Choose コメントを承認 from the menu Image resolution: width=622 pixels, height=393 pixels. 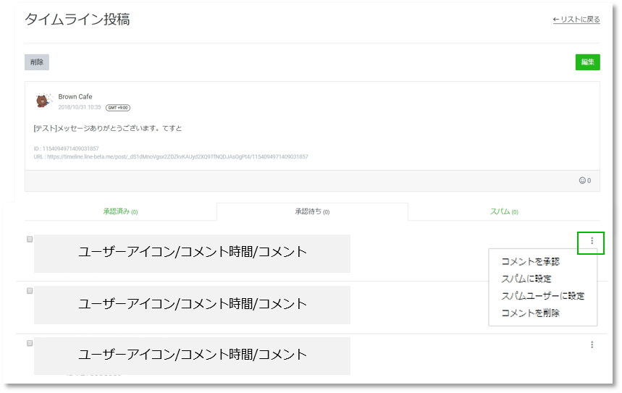click(530, 261)
